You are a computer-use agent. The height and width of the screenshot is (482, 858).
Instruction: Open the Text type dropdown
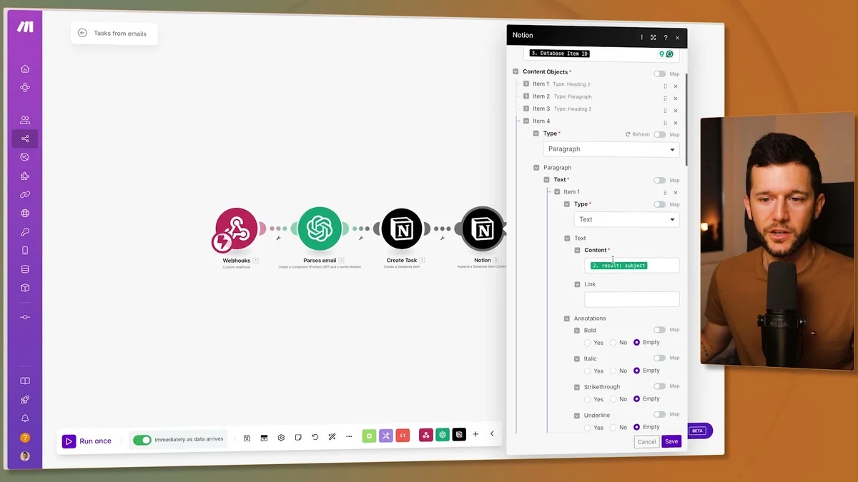tap(626, 219)
